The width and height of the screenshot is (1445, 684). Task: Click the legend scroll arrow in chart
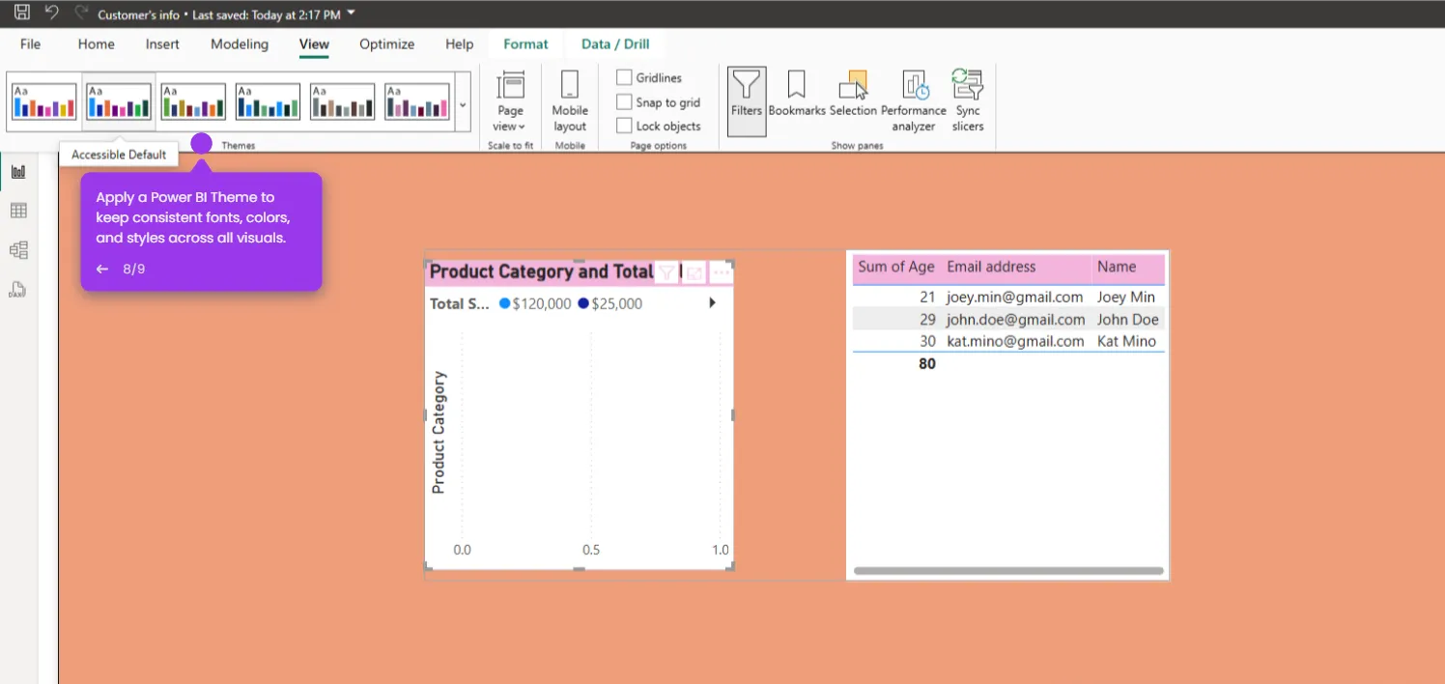713,303
